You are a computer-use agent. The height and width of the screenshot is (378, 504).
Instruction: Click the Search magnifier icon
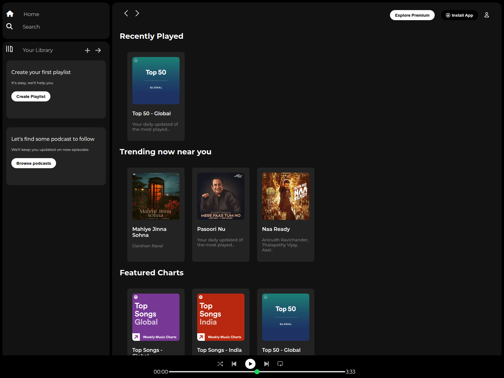click(x=10, y=26)
